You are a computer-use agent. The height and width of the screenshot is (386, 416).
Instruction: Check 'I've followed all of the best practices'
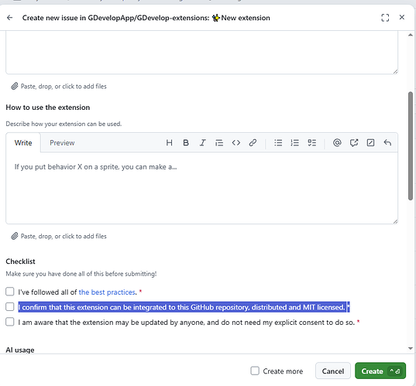coord(10,292)
